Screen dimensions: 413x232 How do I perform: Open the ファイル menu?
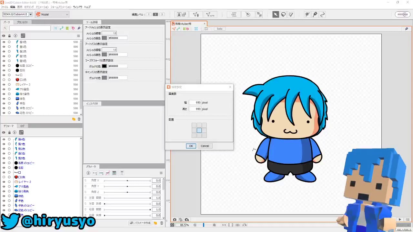click(x=5, y=7)
